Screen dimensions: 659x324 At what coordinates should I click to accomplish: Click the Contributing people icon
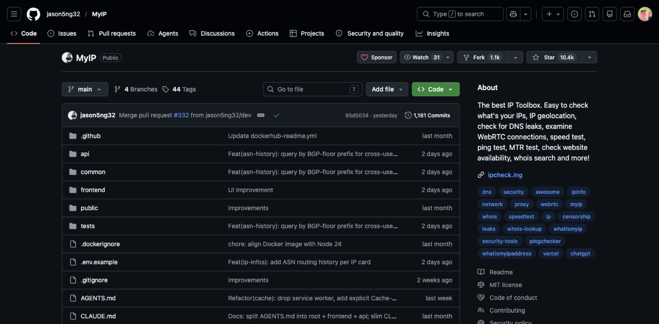point(481,310)
